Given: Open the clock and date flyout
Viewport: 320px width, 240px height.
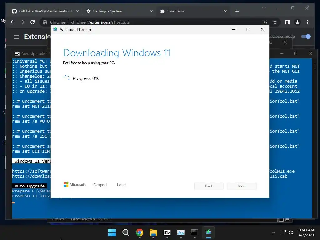Looking at the screenshot, I should 306,232.
